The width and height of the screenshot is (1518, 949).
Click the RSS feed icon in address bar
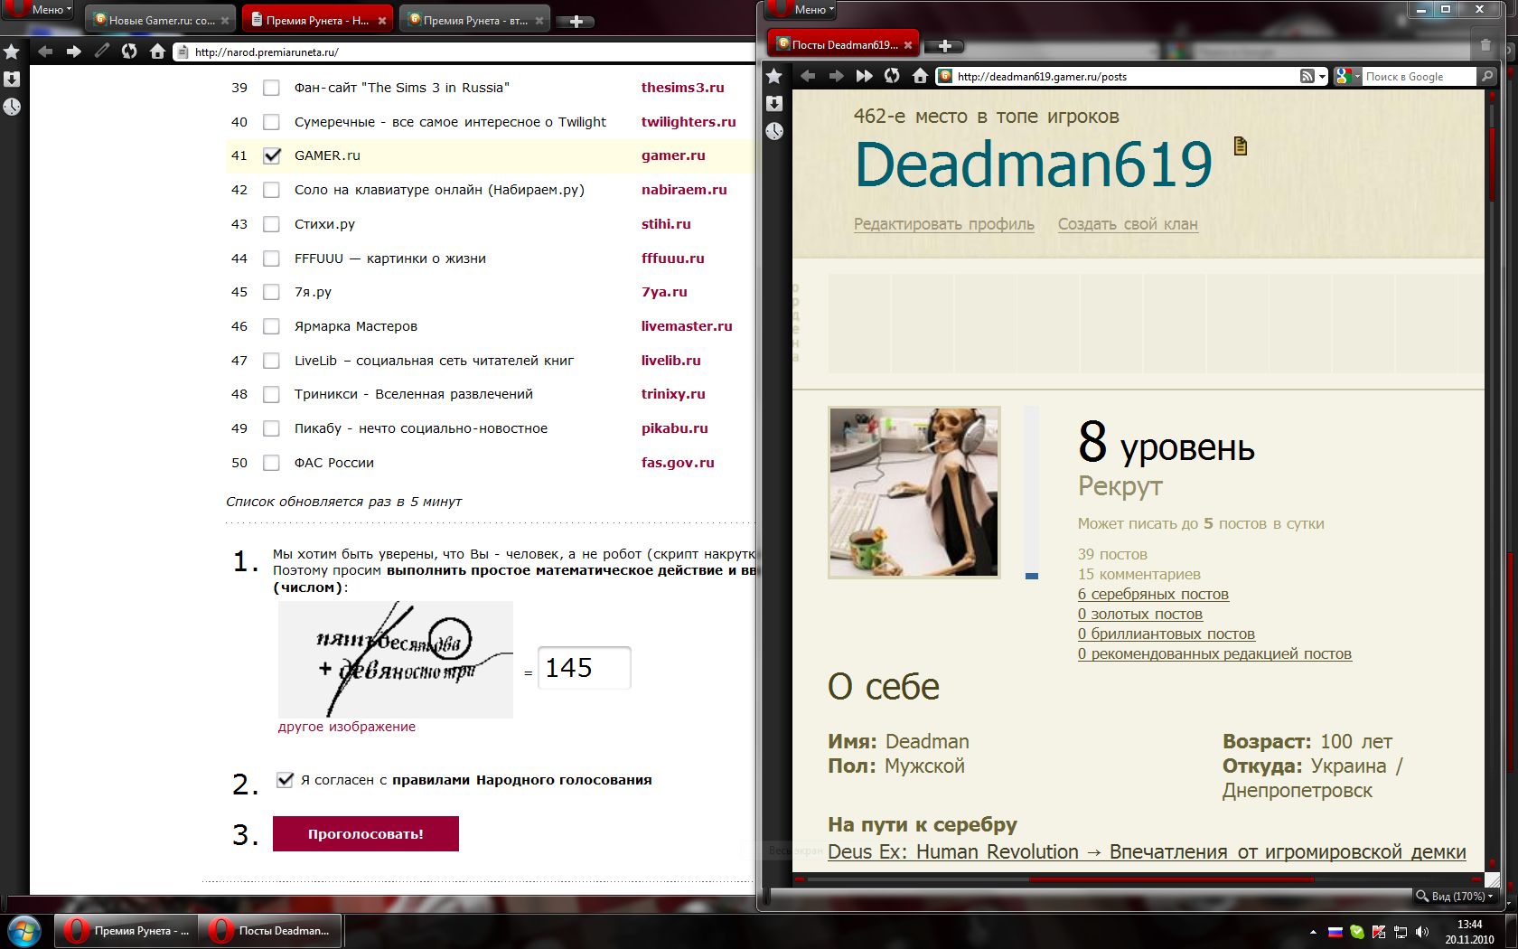pos(1307,77)
